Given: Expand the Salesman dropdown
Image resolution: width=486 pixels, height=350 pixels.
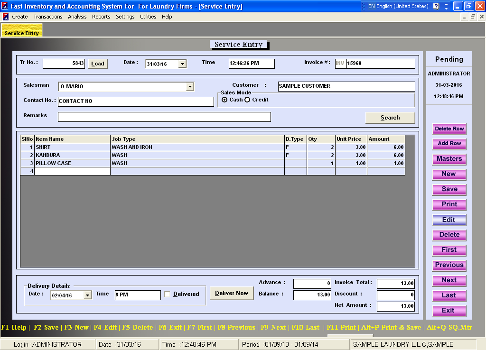Looking at the screenshot, I should 190,87.
